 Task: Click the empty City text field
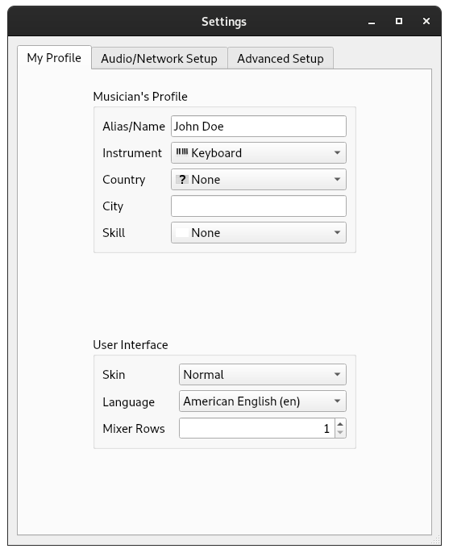(x=259, y=206)
